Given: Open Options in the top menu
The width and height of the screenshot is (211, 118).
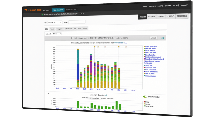Looking at the screenshot, I should 168,6.
